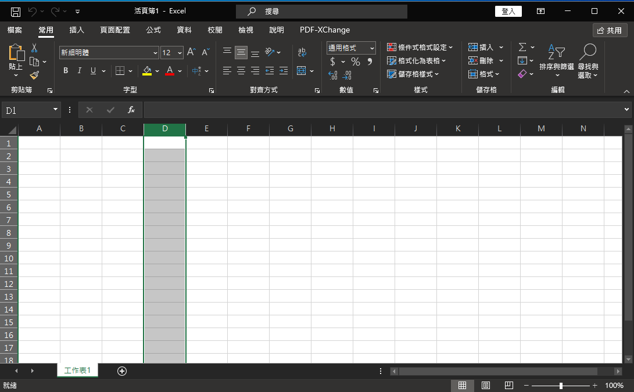Toggle italic formatting

(x=79, y=70)
